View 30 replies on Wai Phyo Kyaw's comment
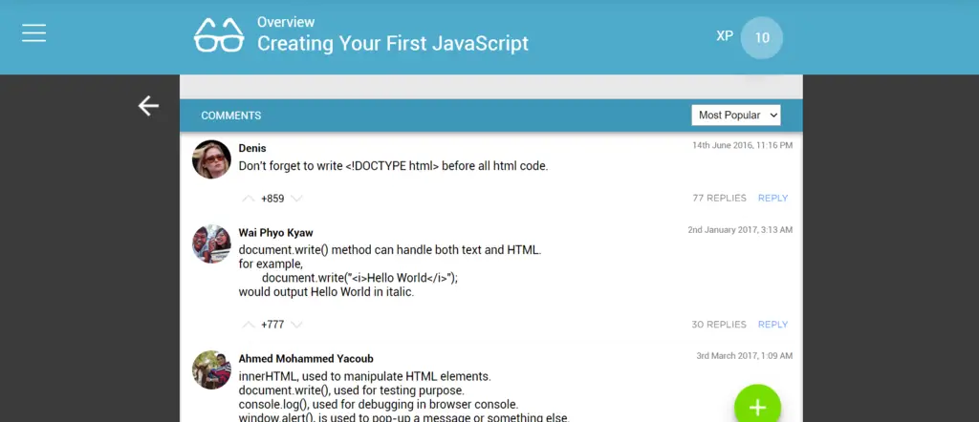Screen dimensions: 979x422 [x=719, y=325]
